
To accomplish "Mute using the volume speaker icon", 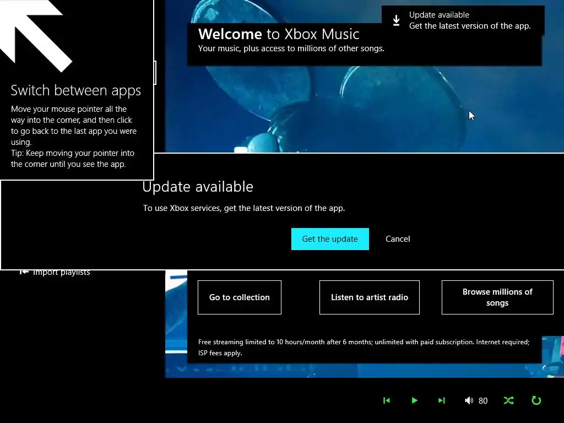I will coord(469,400).
